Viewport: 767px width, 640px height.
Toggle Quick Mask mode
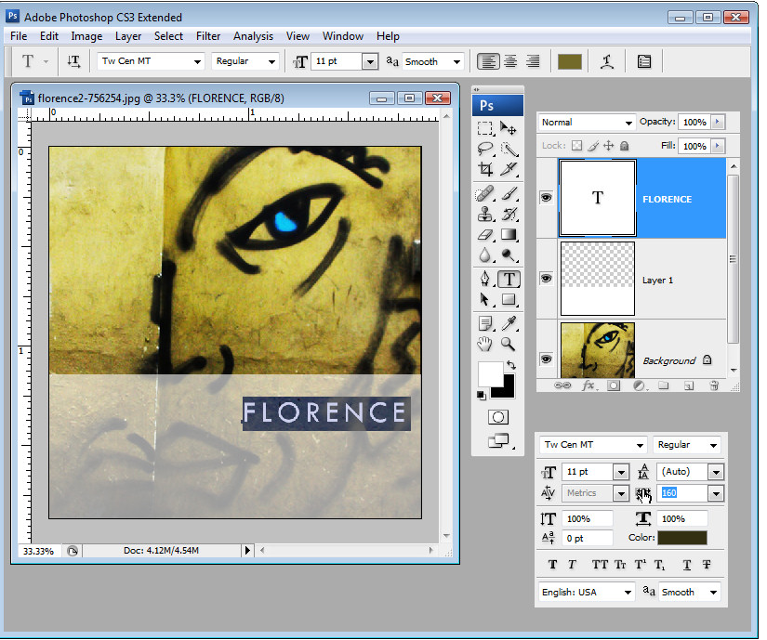pyautogui.click(x=498, y=417)
